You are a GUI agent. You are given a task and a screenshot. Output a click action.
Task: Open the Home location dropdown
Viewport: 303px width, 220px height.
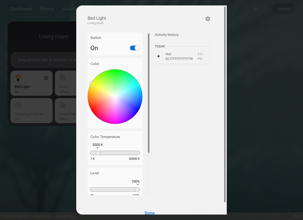[284, 9]
